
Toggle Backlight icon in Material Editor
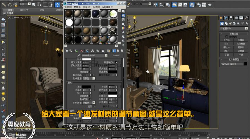123,16
